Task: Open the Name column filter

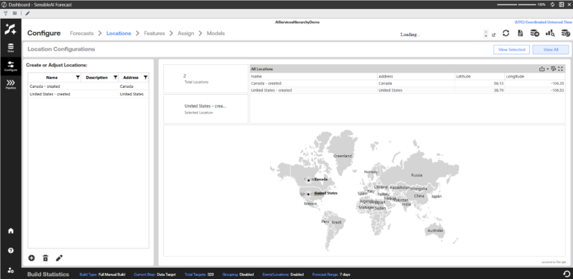Action: [x=78, y=78]
